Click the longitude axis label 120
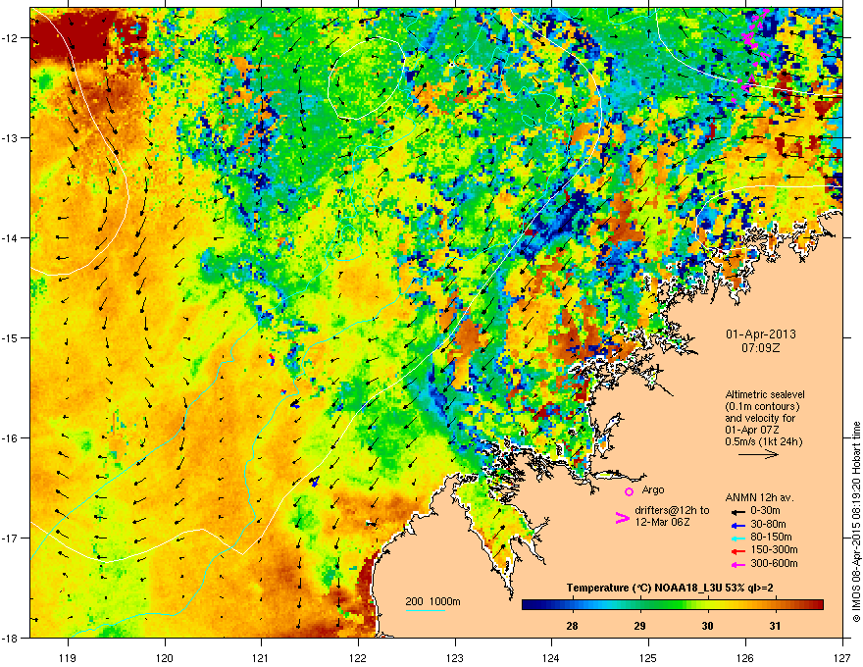 pyautogui.click(x=165, y=657)
